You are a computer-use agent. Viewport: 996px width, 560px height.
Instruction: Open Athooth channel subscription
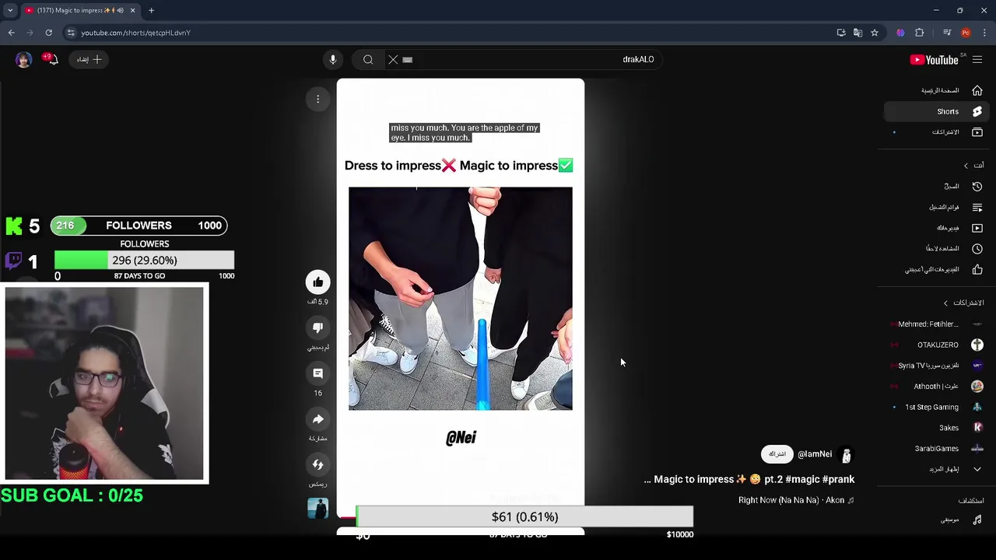(x=938, y=387)
